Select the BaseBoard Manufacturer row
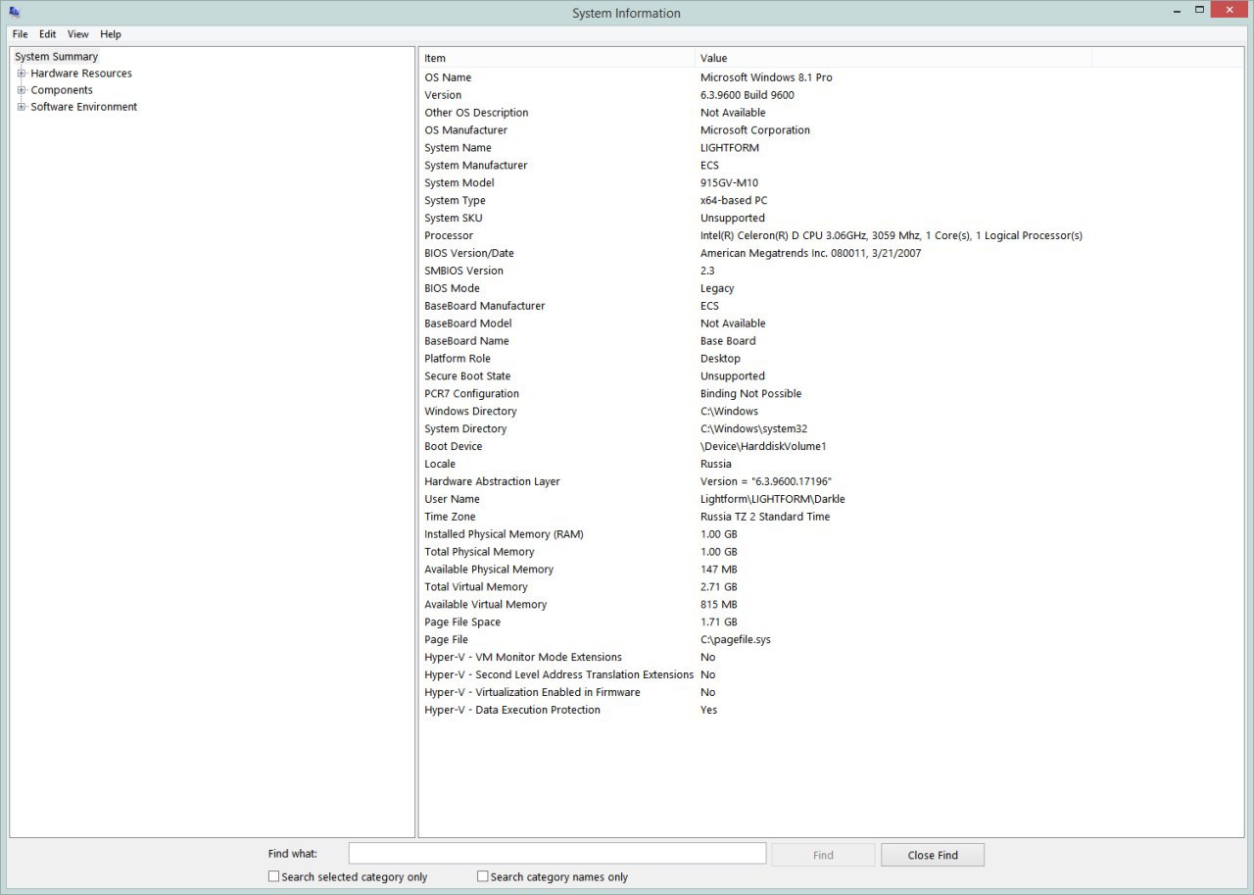 [x=485, y=307]
